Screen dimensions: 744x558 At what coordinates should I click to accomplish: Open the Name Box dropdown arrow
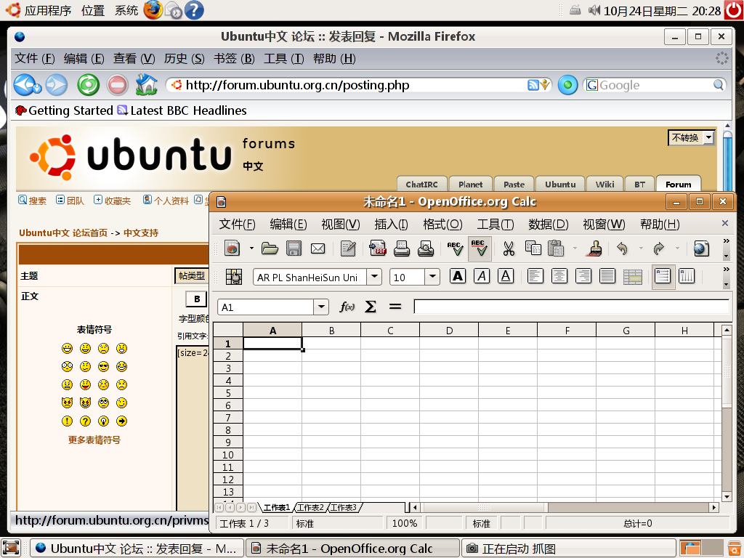click(x=321, y=307)
